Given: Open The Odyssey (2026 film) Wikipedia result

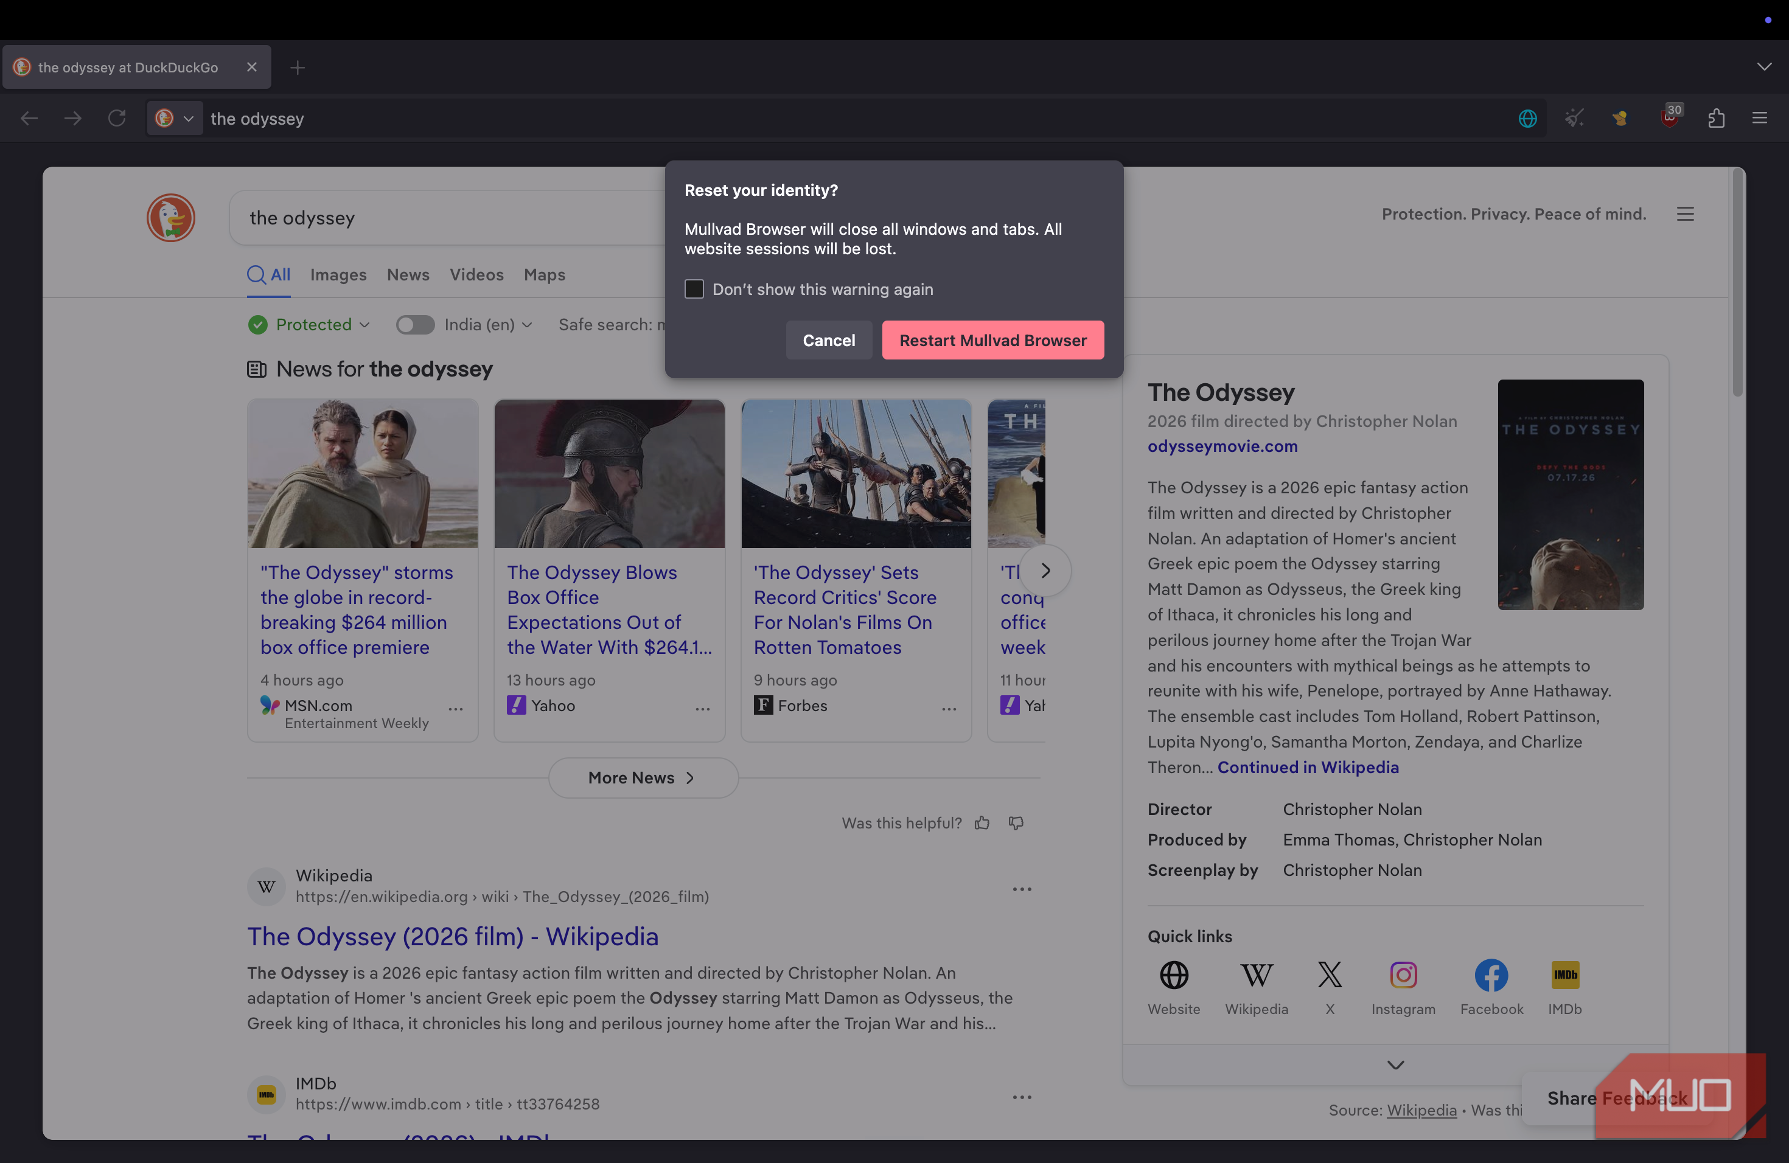Looking at the screenshot, I should [453, 937].
